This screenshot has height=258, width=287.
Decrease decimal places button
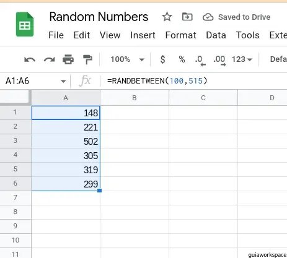point(200,61)
